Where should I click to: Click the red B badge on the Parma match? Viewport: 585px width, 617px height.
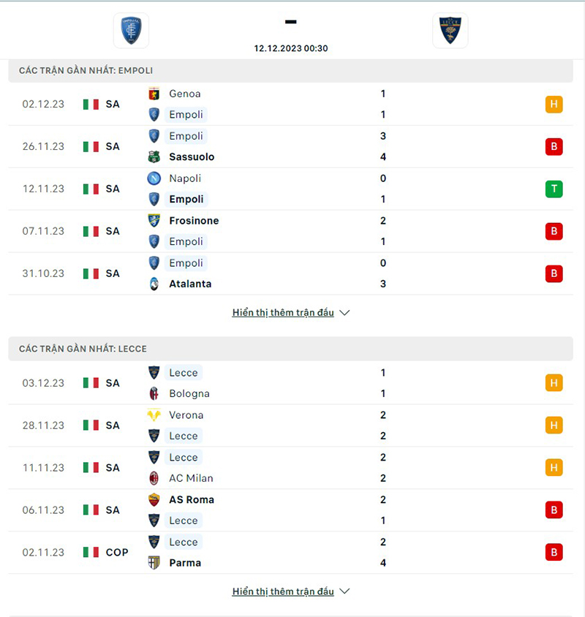[x=554, y=552]
